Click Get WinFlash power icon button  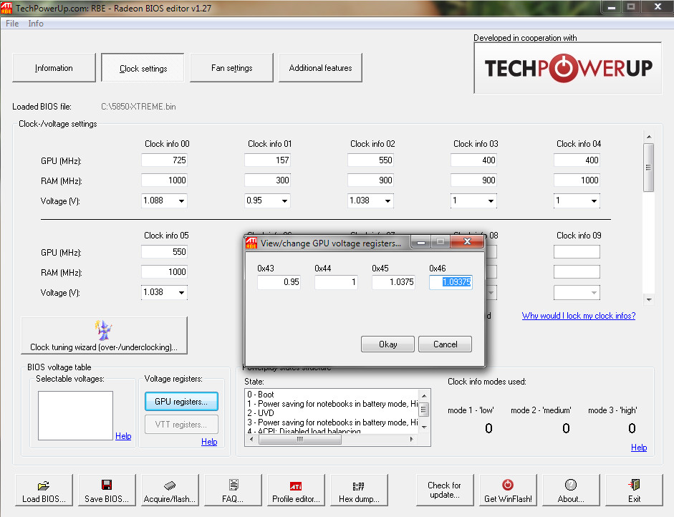(x=508, y=490)
